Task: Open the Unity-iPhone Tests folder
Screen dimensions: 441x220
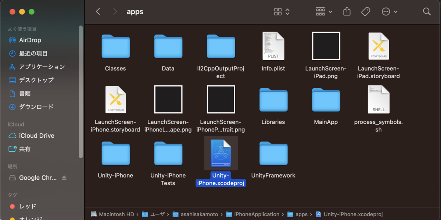Action: (168, 154)
